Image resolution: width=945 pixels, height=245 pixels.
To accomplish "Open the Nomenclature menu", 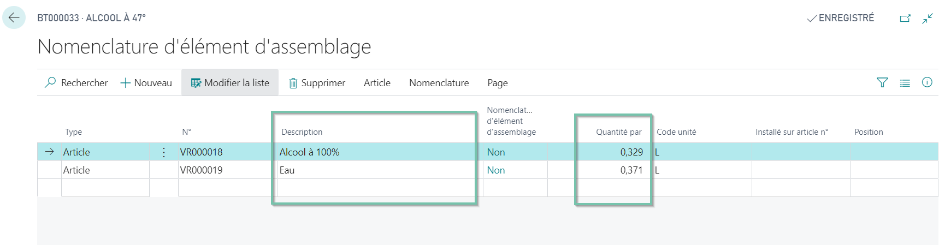I will pos(439,83).
